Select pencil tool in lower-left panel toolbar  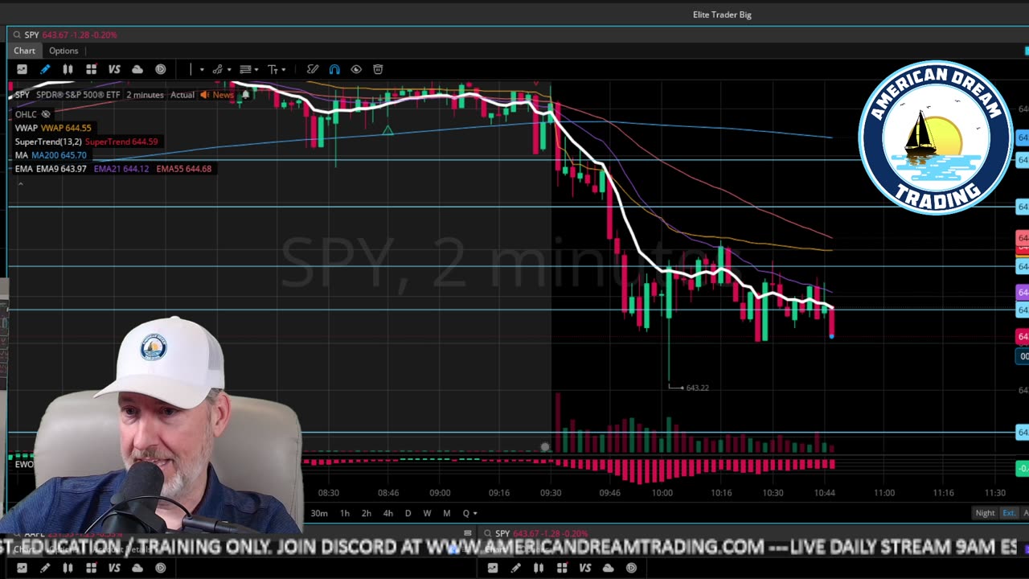pyautogui.click(x=45, y=568)
